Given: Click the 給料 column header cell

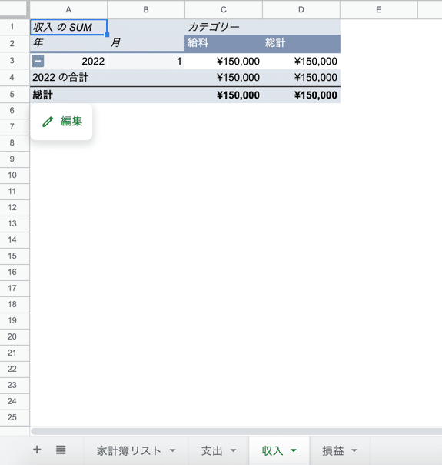Looking at the screenshot, I should pos(224,43).
